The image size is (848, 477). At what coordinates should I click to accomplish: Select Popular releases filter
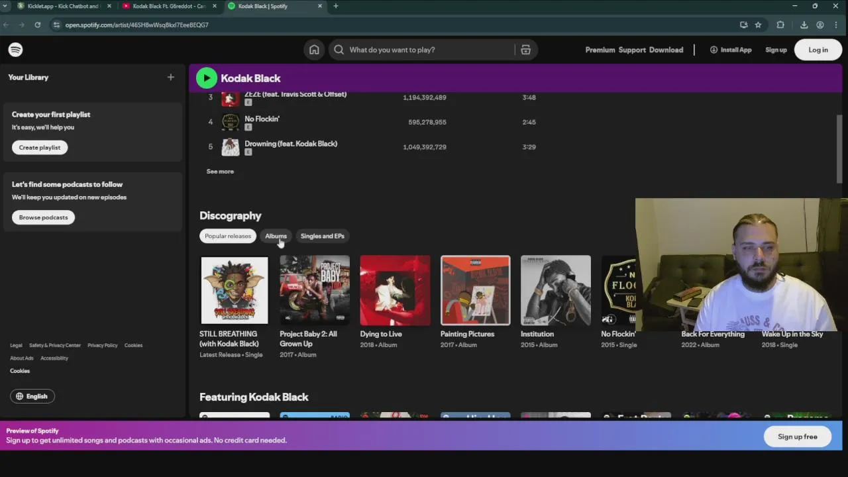point(228,236)
